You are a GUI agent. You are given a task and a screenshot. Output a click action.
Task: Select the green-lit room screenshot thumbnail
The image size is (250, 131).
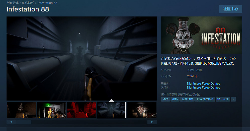click(x=52, y=110)
